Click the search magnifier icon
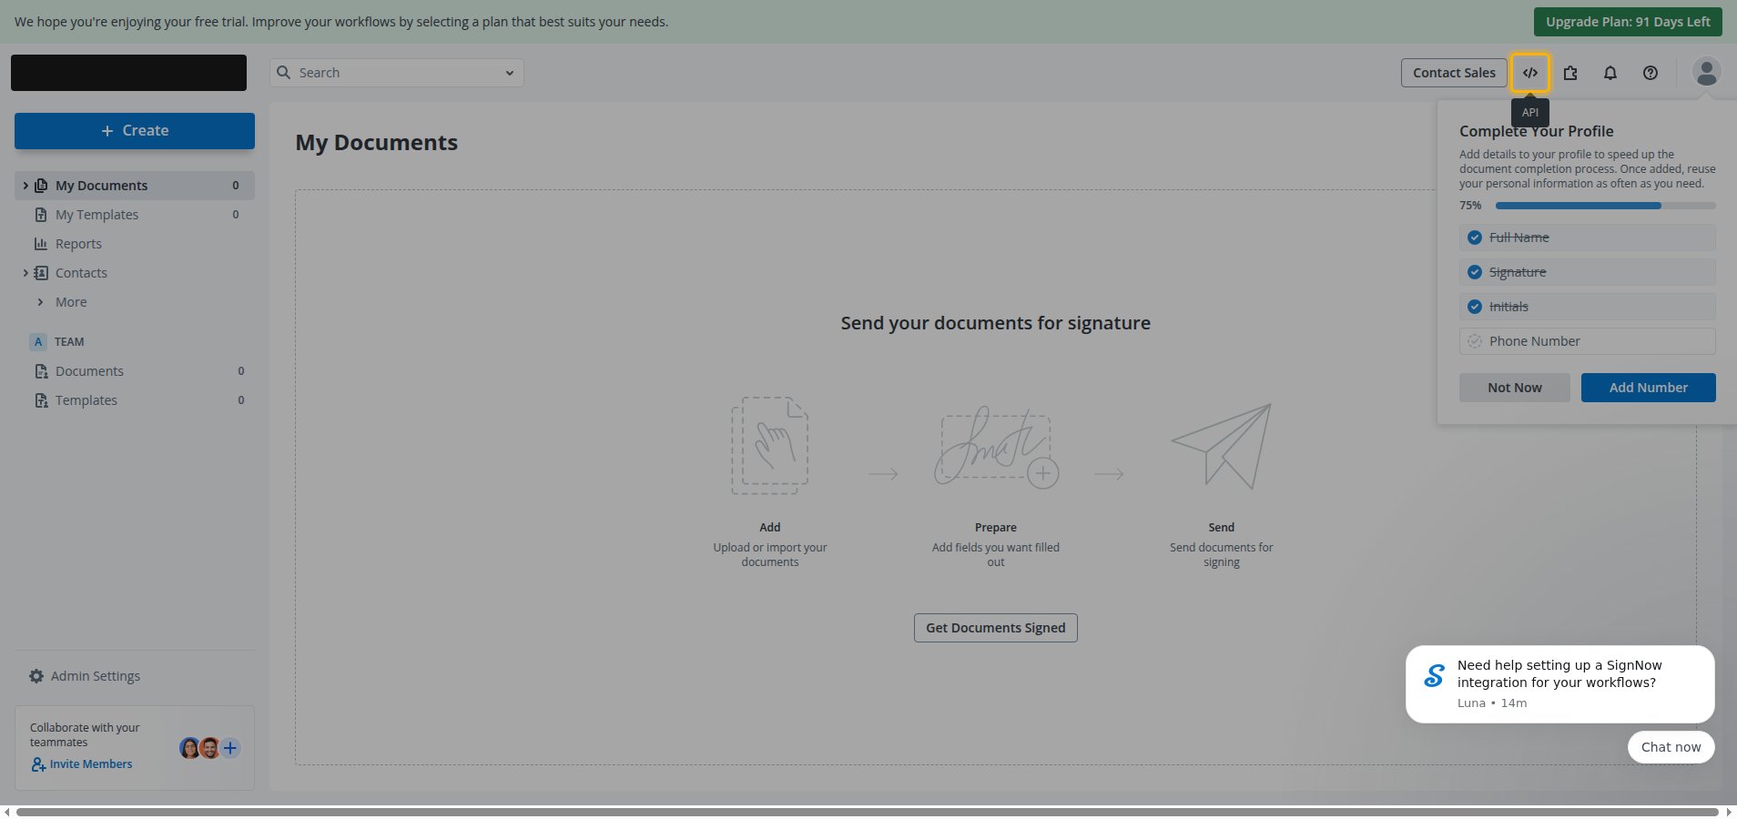1737x819 pixels. point(284,73)
